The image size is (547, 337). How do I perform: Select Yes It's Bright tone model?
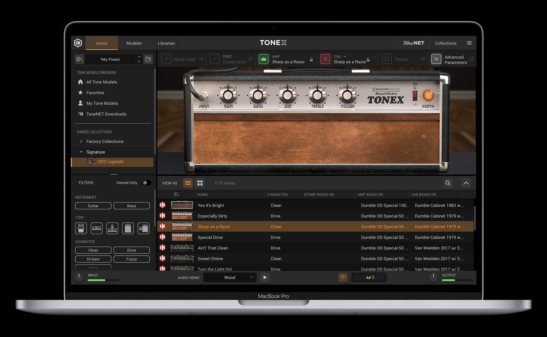coord(315,205)
